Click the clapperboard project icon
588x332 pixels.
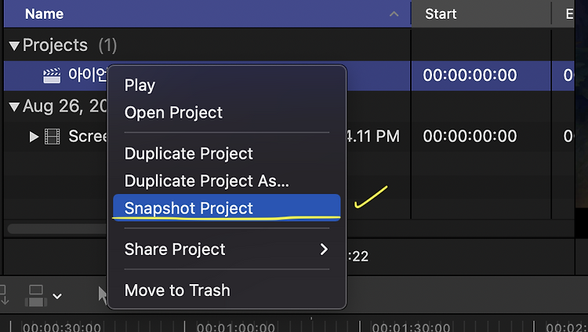click(x=52, y=75)
